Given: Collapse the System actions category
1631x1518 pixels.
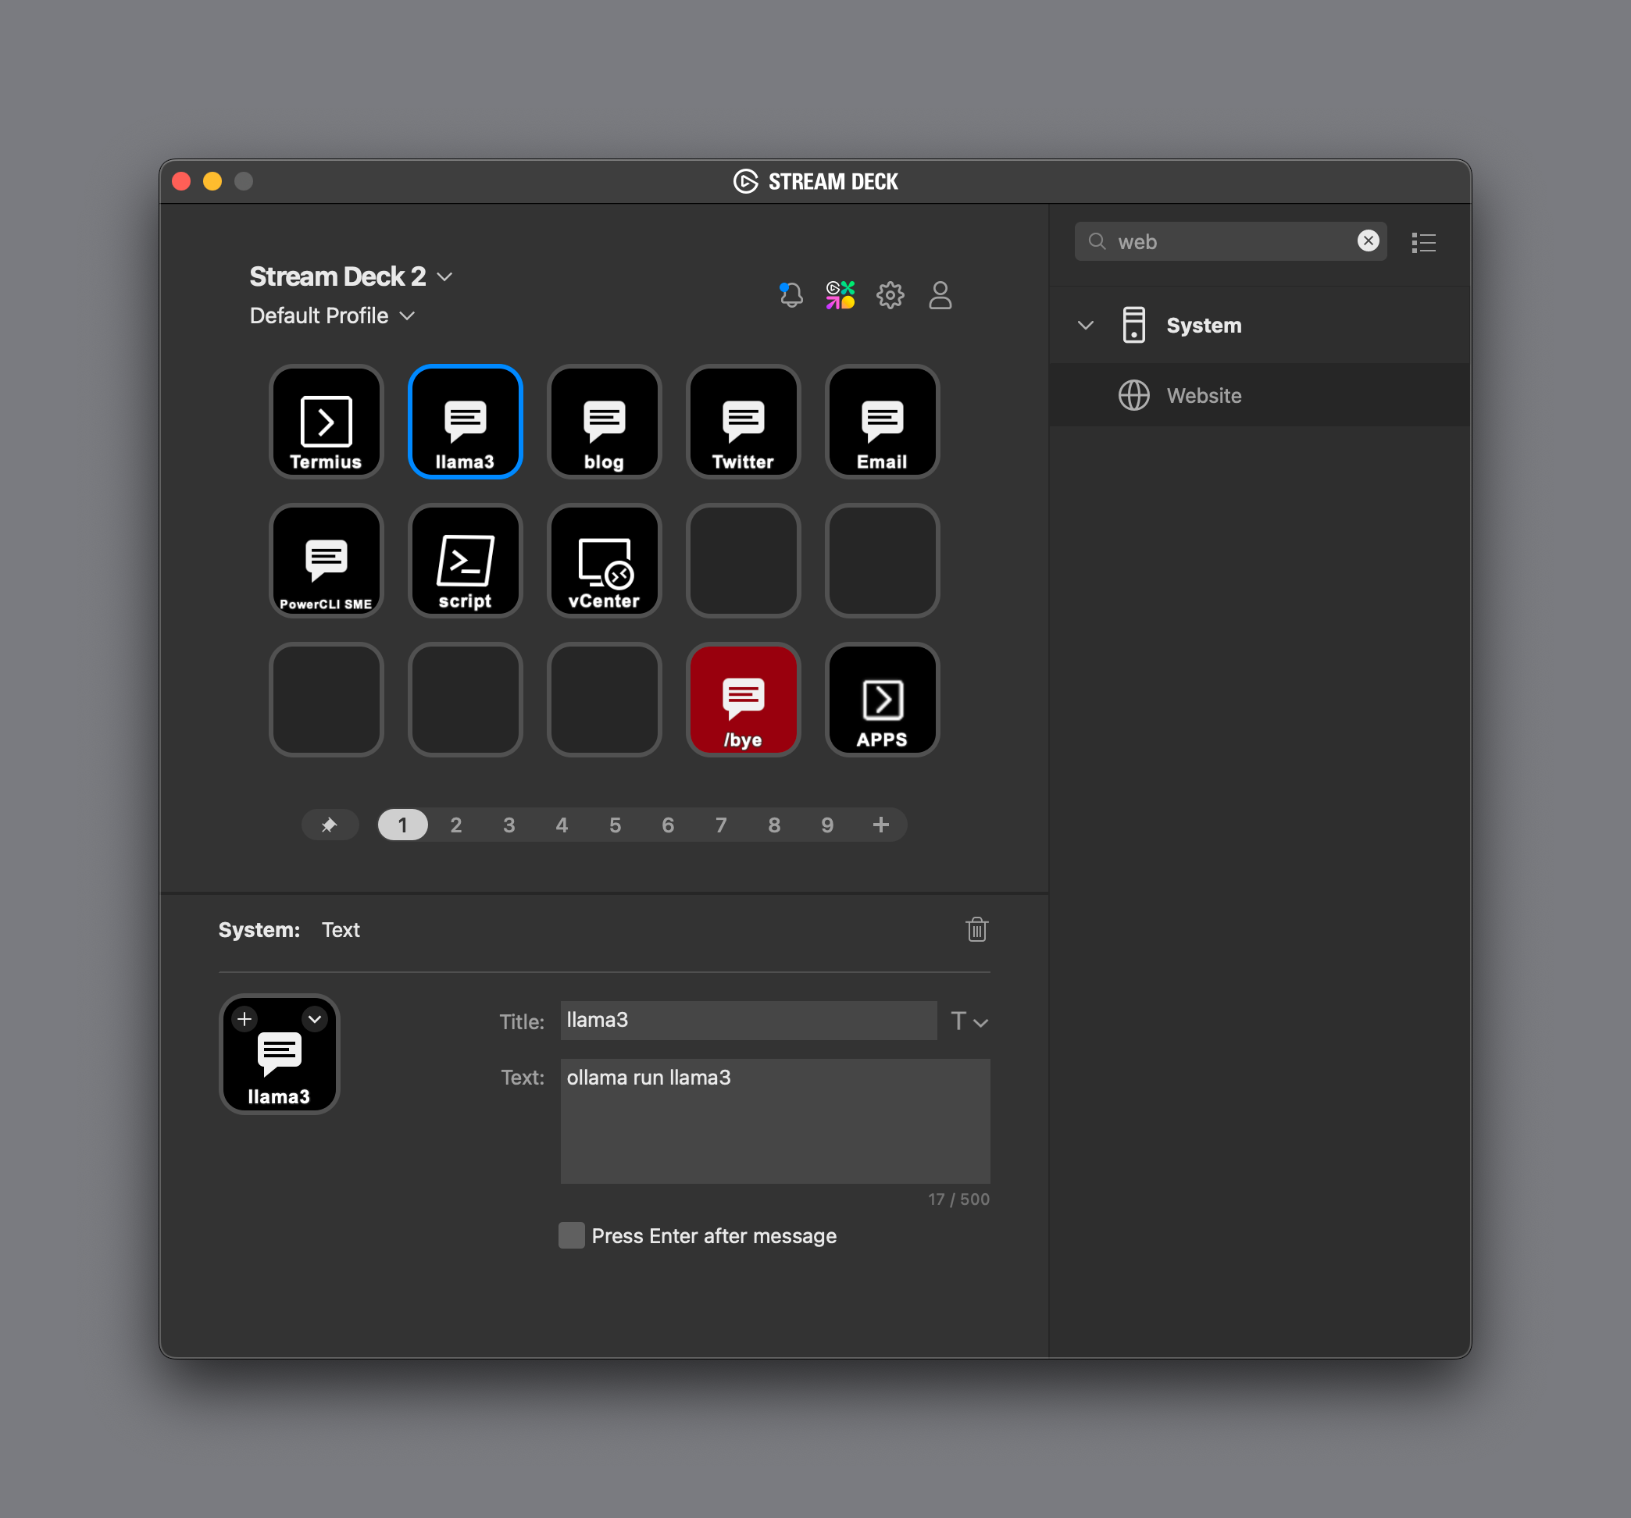Looking at the screenshot, I should [1086, 326].
